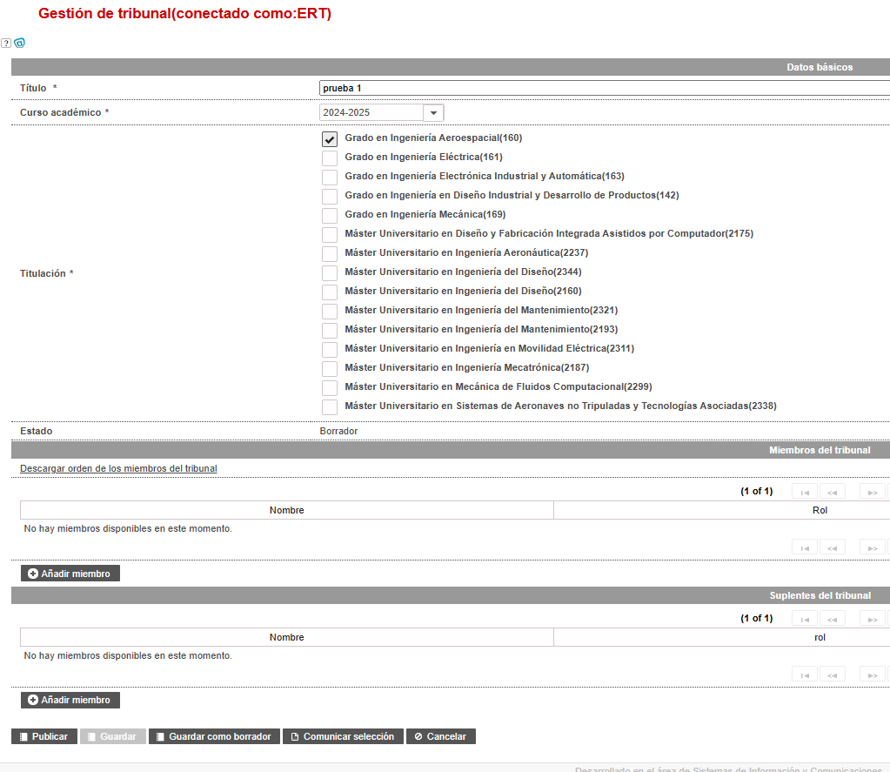
Task: Click next page arrow below Miembros table
Action: coord(873,547)
